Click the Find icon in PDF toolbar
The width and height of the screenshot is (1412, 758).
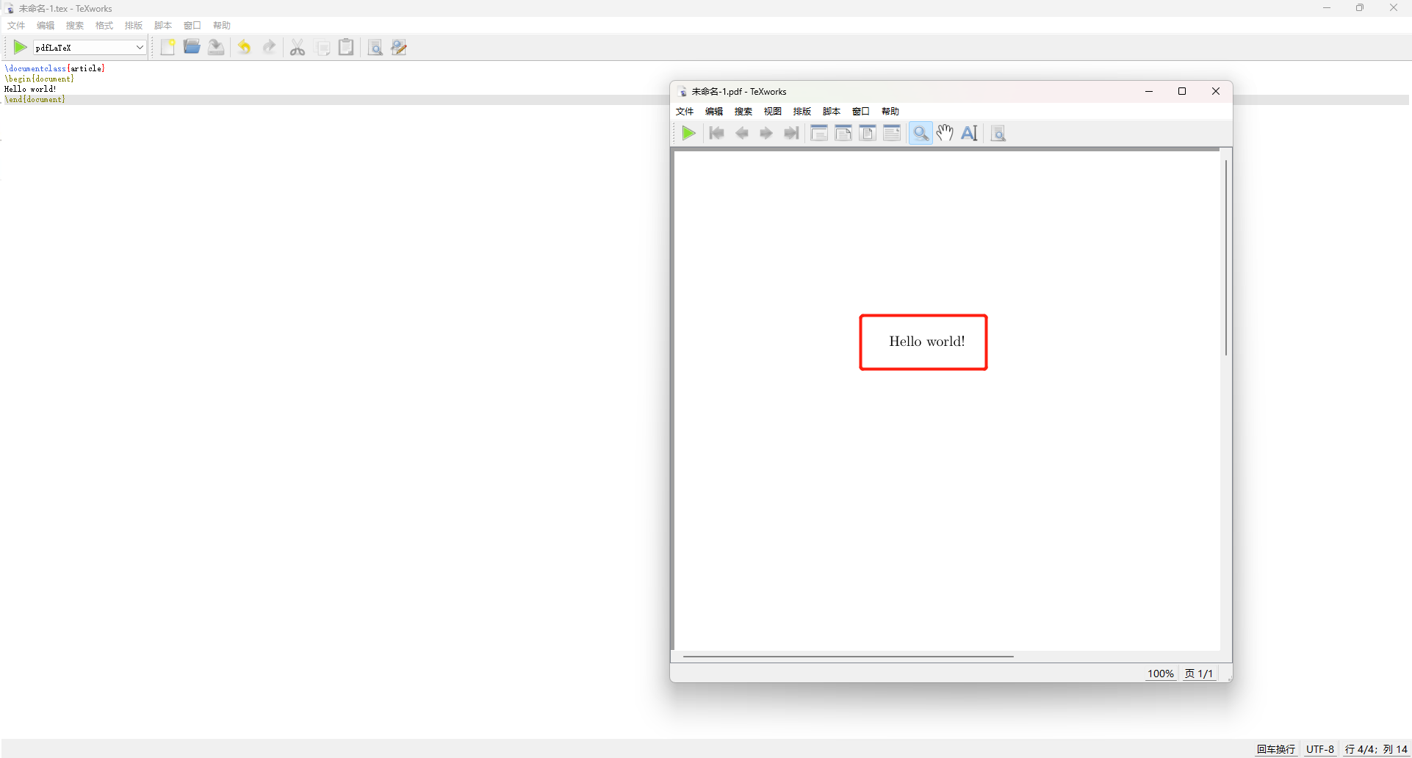998,133
